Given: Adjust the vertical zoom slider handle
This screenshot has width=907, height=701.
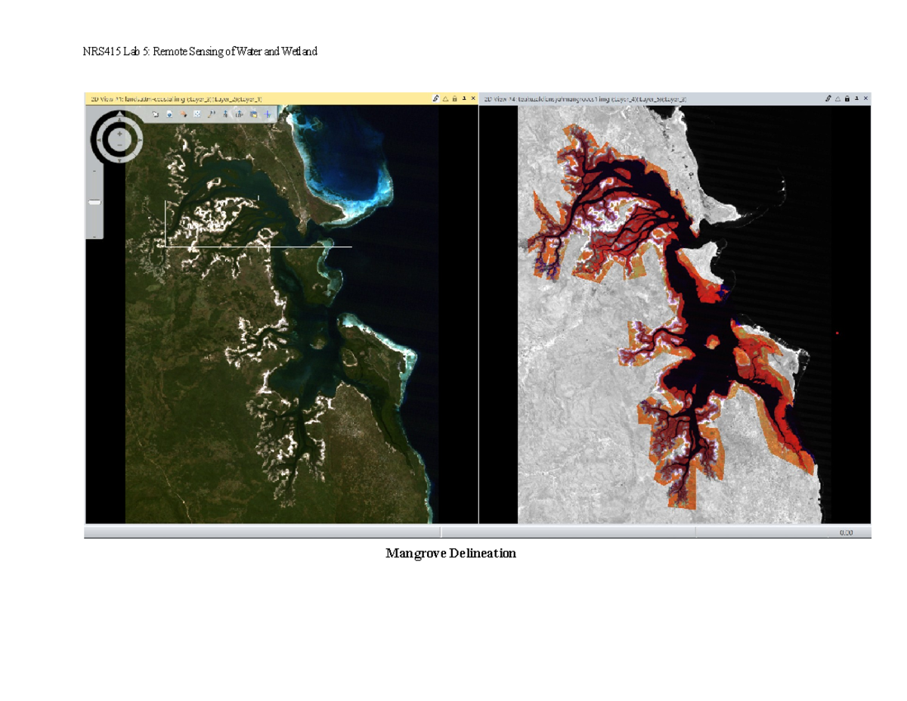Looking at the screenshot, I should pos(94,202).
